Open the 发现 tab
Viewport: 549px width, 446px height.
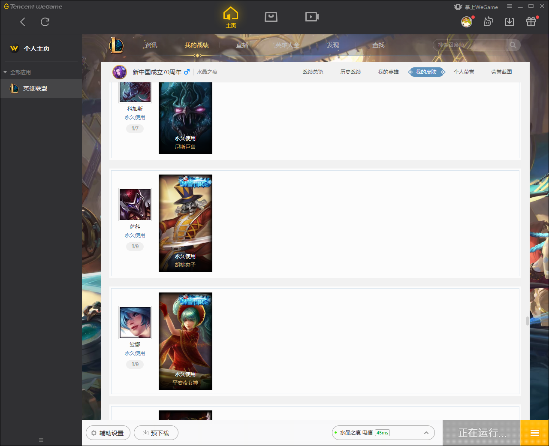(333, 45)
